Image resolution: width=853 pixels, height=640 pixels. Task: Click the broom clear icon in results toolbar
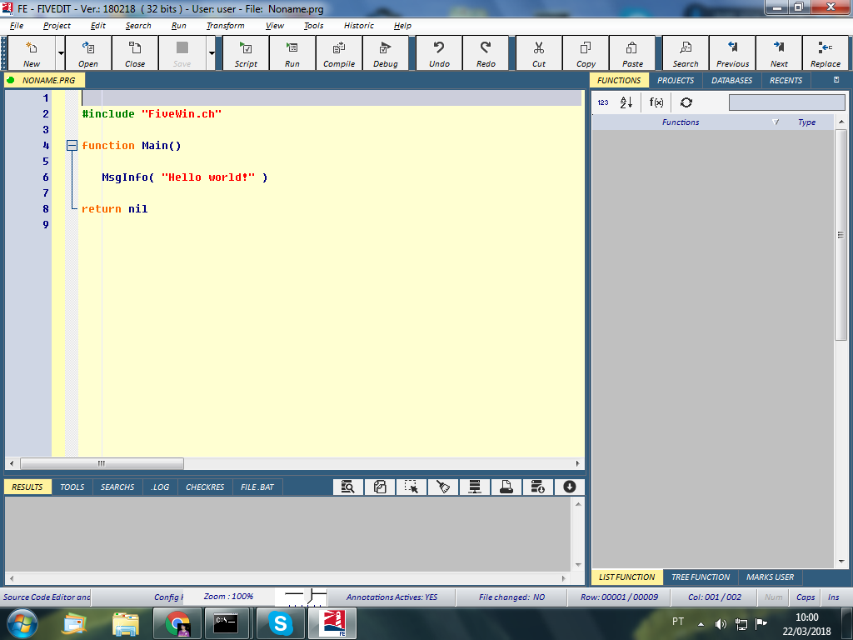click(443, 487)
